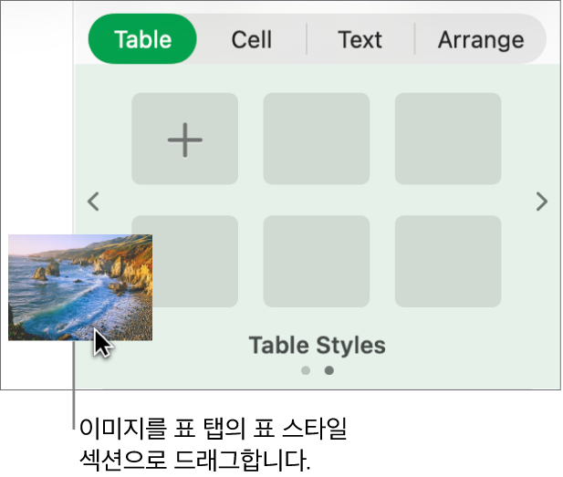The image size is (563, 477).
Task: Open the Arrange tab
Action: tap(481, 40)
